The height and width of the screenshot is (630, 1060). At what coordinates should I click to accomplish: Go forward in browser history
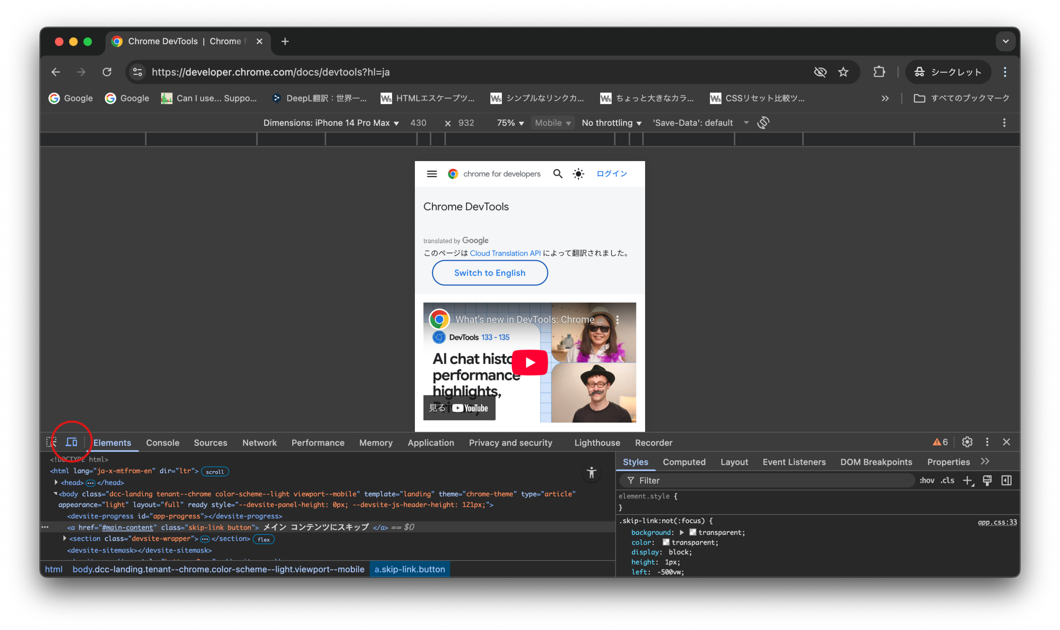click(81, 72)
